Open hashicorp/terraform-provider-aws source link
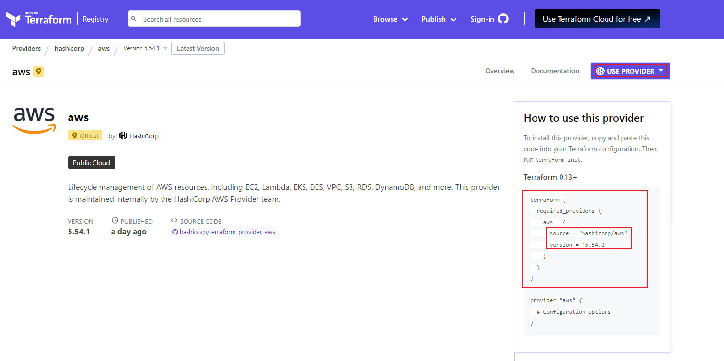Screen dimensions: 724x361 [227, 232]
